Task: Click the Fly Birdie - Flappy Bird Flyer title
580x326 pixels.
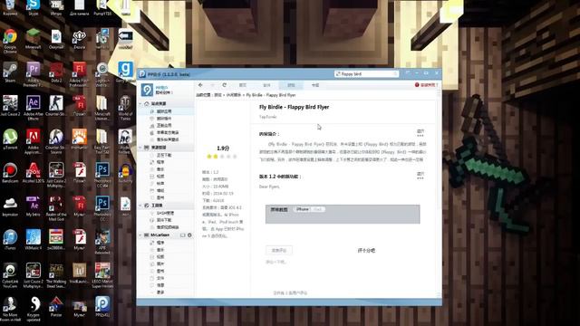Action: (294, 107)
